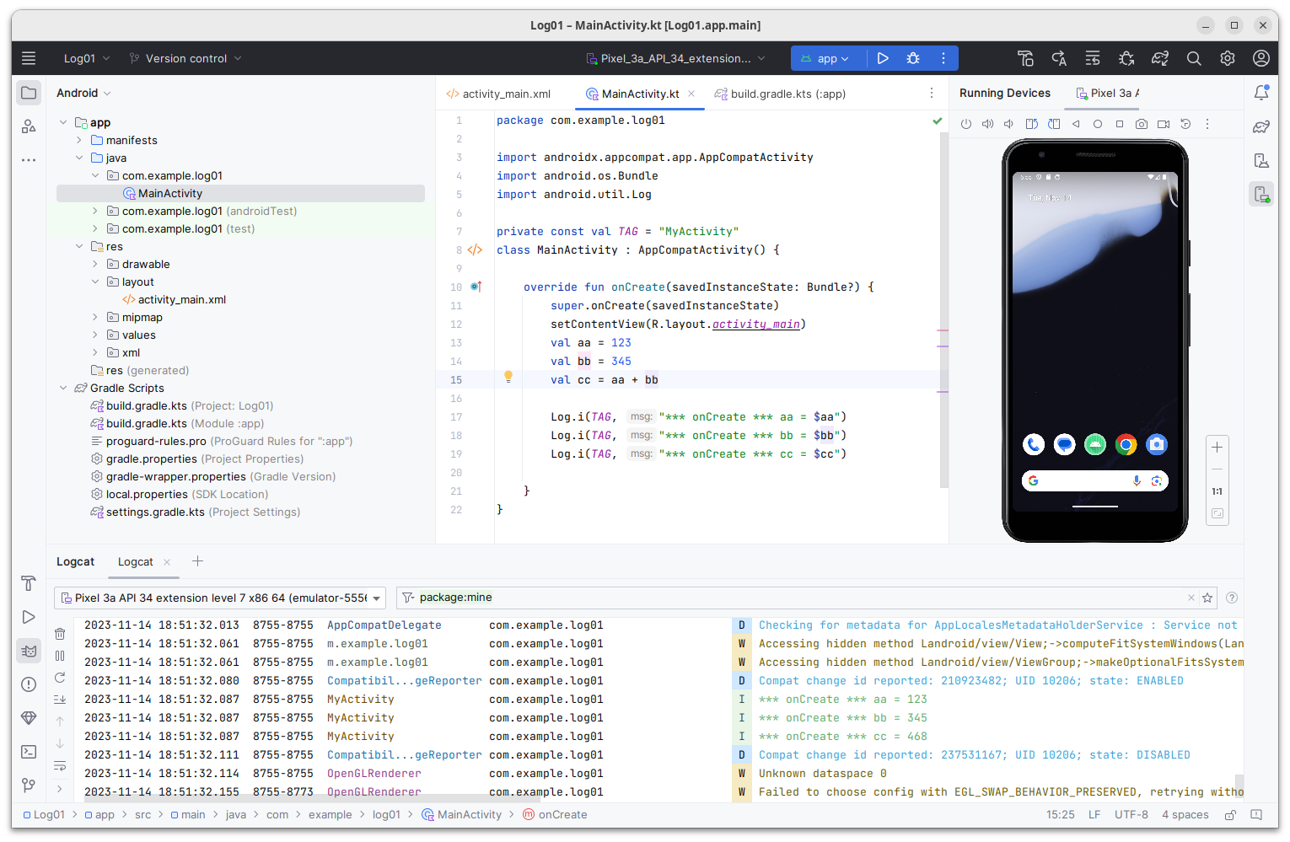Viewport: 1290px width, 842px height.
Task: Open run toolbar more actions dots
Action: point(943,58)
